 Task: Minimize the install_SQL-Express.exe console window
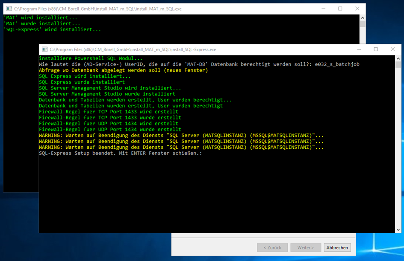click(359, 49)
